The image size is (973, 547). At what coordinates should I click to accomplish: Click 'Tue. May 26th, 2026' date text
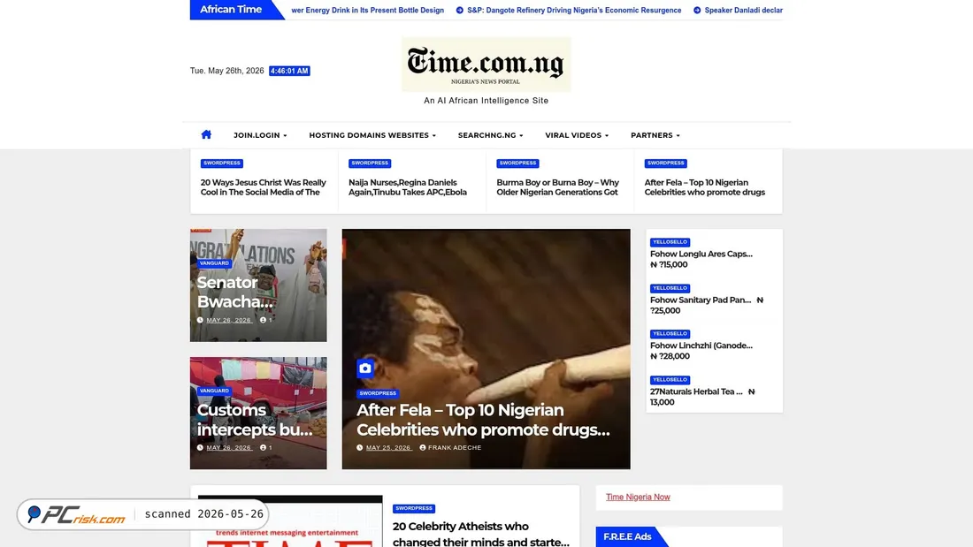pos(226,71)
